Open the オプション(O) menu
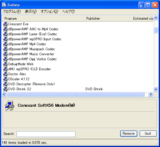 tap(50, 11)
